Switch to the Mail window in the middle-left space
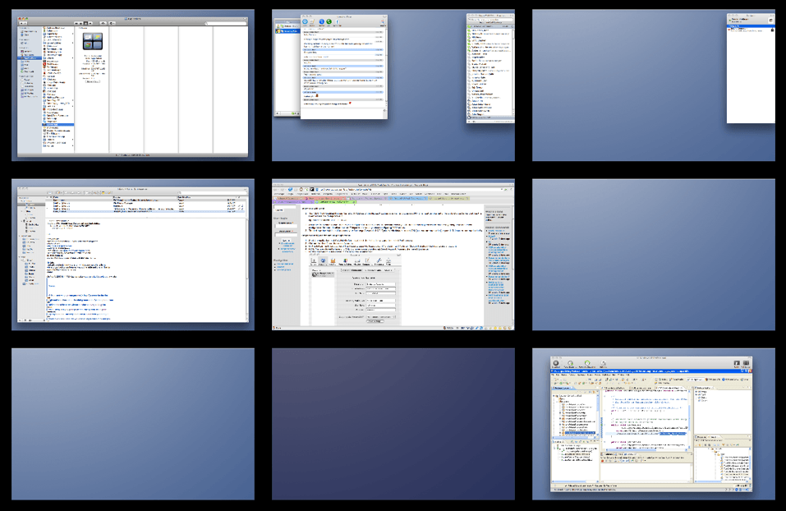786x511 pixels. coord(132,255)
